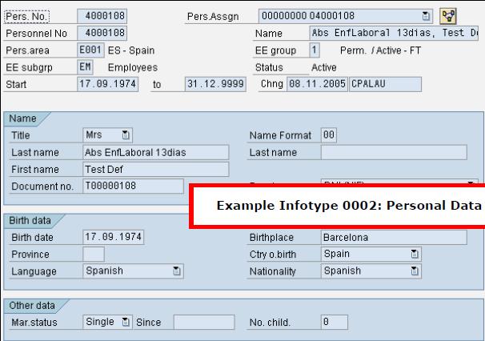Click the empty second Last name field
This screenshot has width=485, height=341.
(x=393, y=152)
